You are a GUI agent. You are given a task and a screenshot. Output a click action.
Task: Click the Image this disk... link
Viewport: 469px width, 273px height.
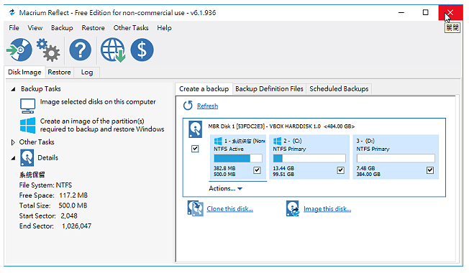click(327, 209)
